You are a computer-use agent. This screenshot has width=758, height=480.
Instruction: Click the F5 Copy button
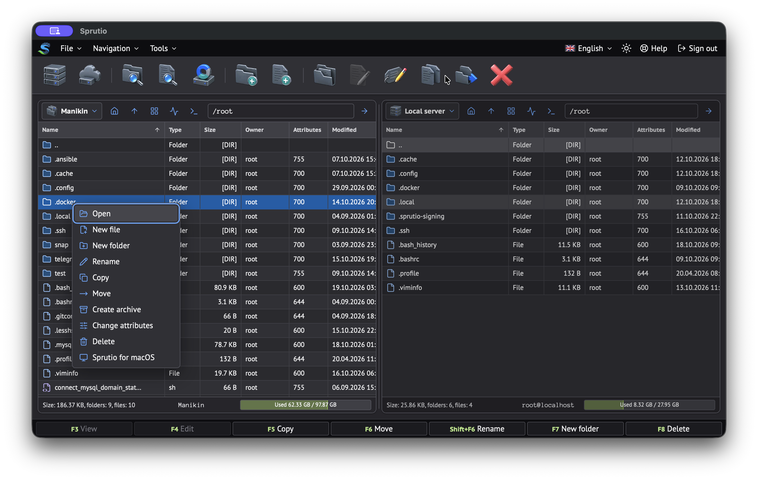[x=281, y=429]
